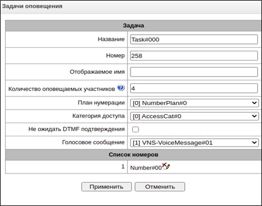The image size is (262, 206).
Task: Click the Задачи оповещения title bar
Action: tap(131, 6)
